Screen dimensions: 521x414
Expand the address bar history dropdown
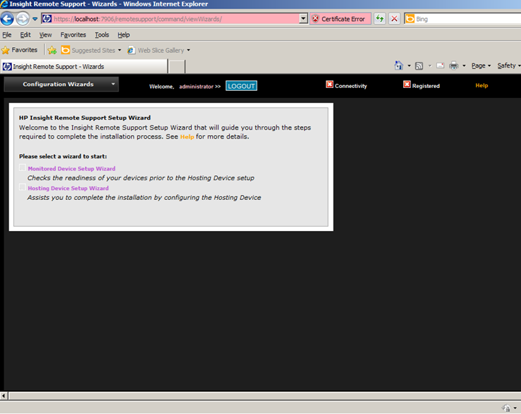tap(303, 19)
